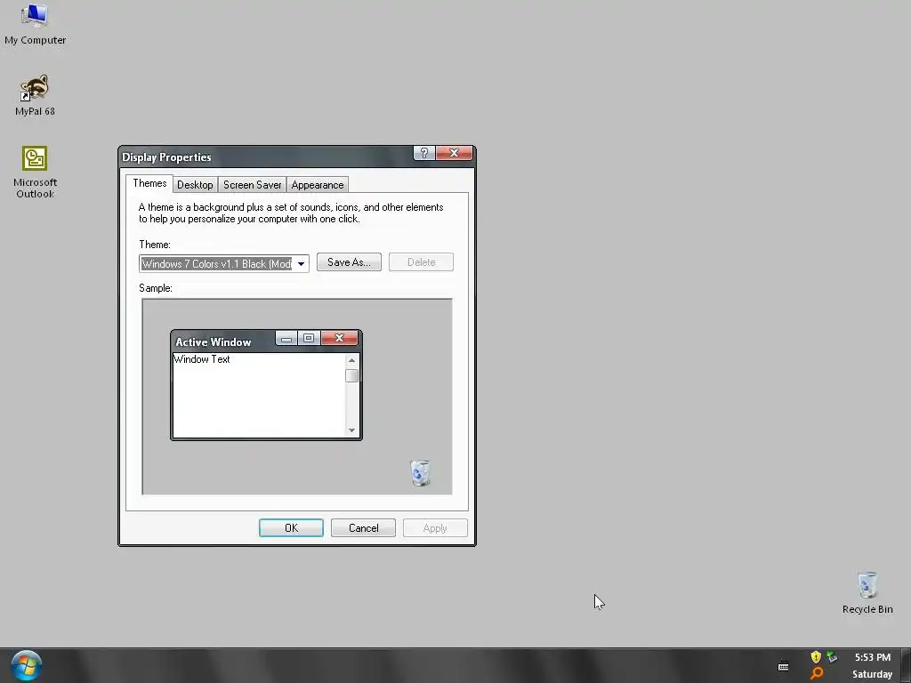Click the Windows Start orb
The image size is (911, 683).
pos(26,665)
